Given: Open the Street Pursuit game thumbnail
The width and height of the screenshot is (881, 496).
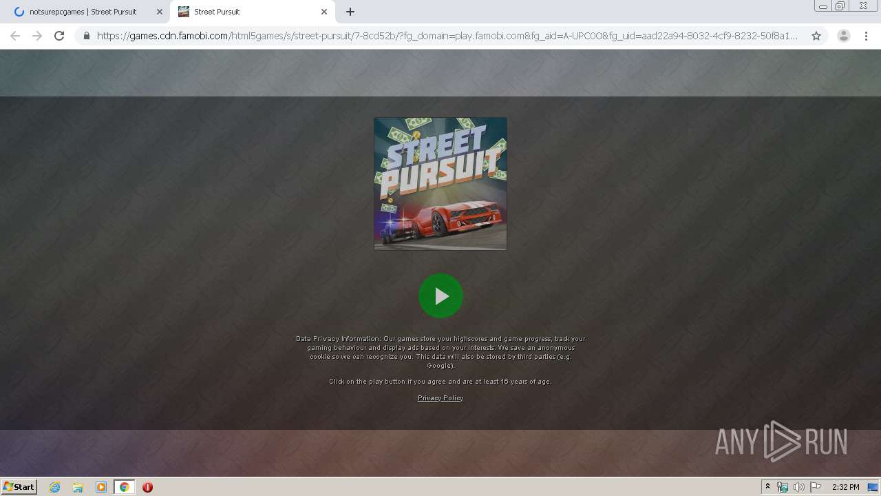Looking at the screenshot, I should [x=440, y=184].
